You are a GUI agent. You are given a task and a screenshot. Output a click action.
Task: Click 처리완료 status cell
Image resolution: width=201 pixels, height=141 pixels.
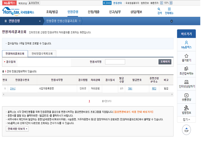point(95,88)
